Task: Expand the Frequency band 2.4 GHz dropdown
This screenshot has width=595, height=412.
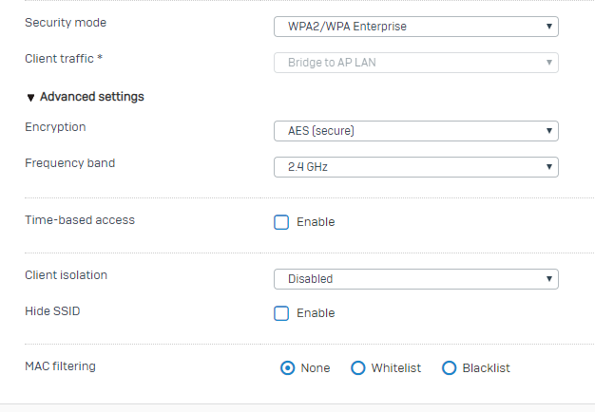Action: pyautogui.click(x=415, y=167)
